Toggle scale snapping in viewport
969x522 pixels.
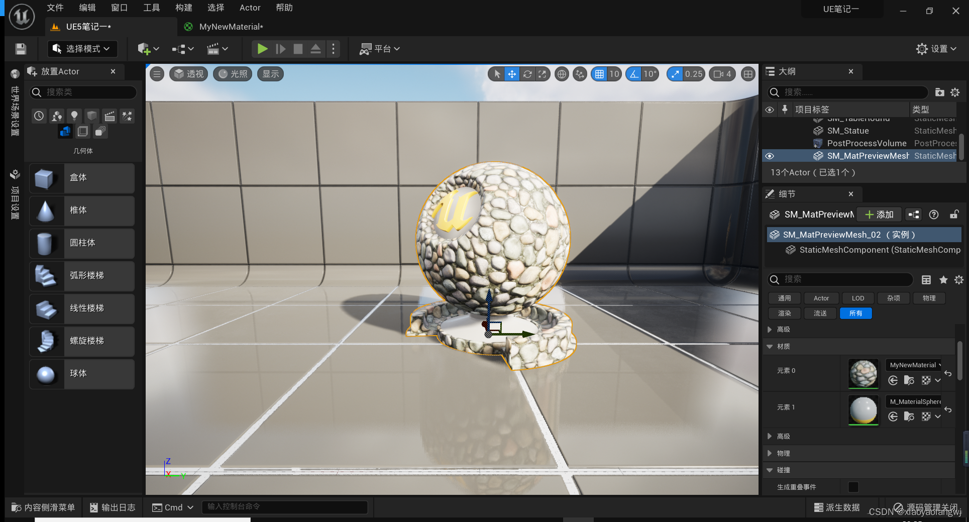675,74
